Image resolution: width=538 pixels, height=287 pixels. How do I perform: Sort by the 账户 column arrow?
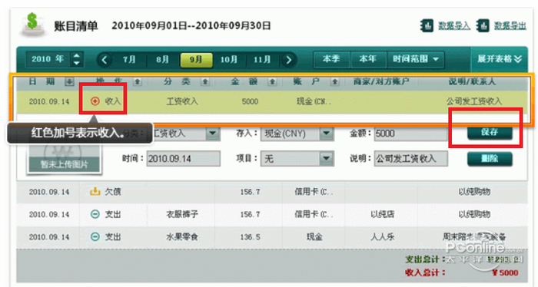[335, 81]
